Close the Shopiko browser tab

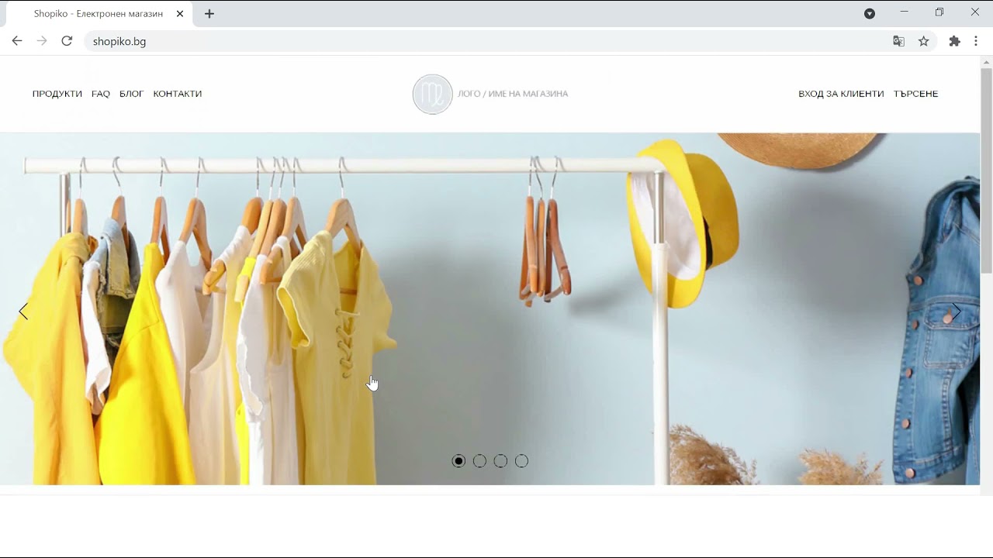pos(181,14)
